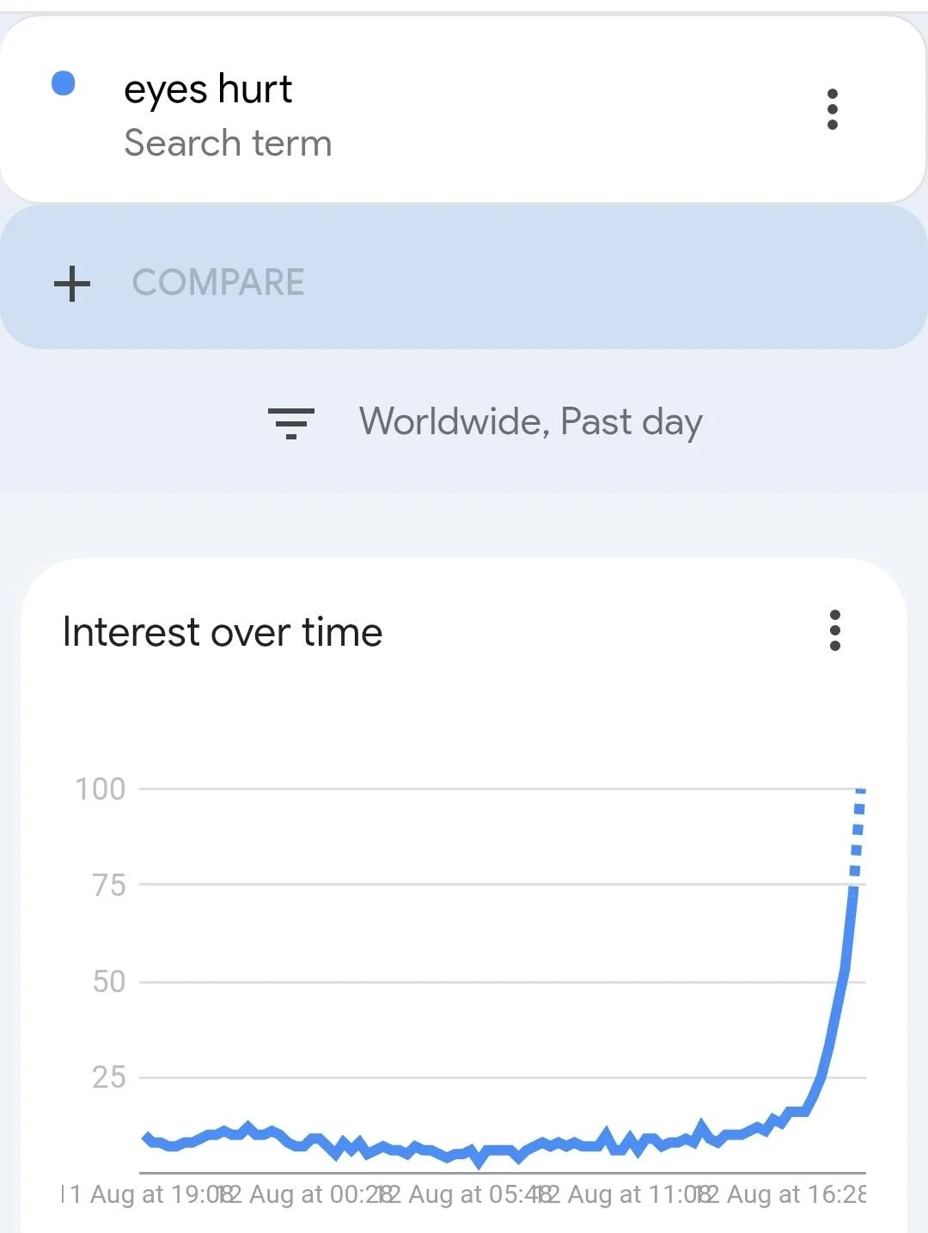Viewport: 928px width, 1233px height.
Task: Click the 75 value axis label
Action: click(x=109, y=886)
